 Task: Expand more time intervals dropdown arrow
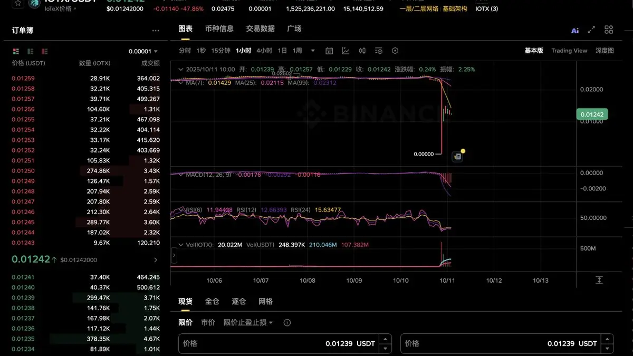pyautogui.click(x=313, y=51)
